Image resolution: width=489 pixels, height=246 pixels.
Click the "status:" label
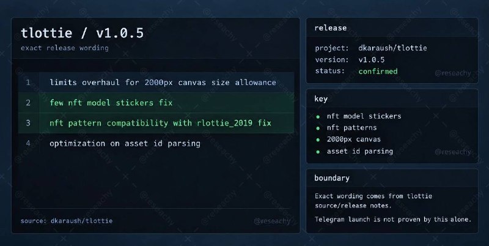330,71
